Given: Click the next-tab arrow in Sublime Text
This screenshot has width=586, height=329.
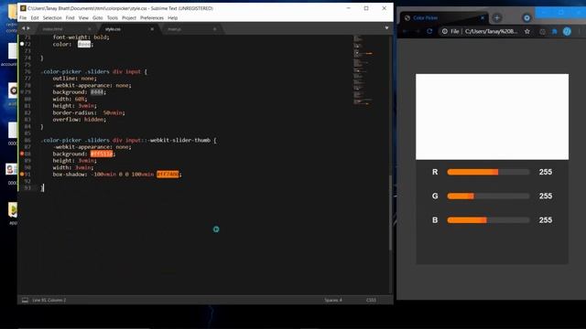Looking at the screenshot, I should coord(28,28).
